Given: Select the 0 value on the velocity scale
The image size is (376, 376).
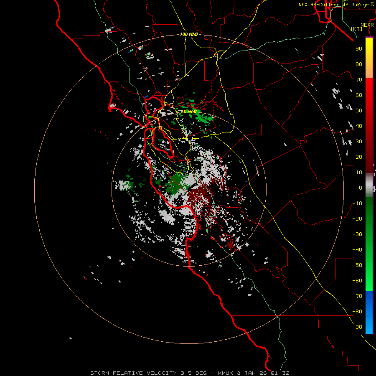Looking at the screenshot, I should [361, 188].
